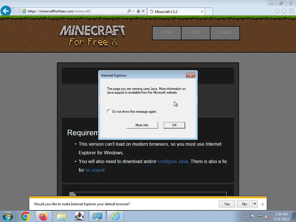The image size is (296, 222).
Task: Switch to Internet Explorer taskbar icon
Action: (x=115, y=216)
